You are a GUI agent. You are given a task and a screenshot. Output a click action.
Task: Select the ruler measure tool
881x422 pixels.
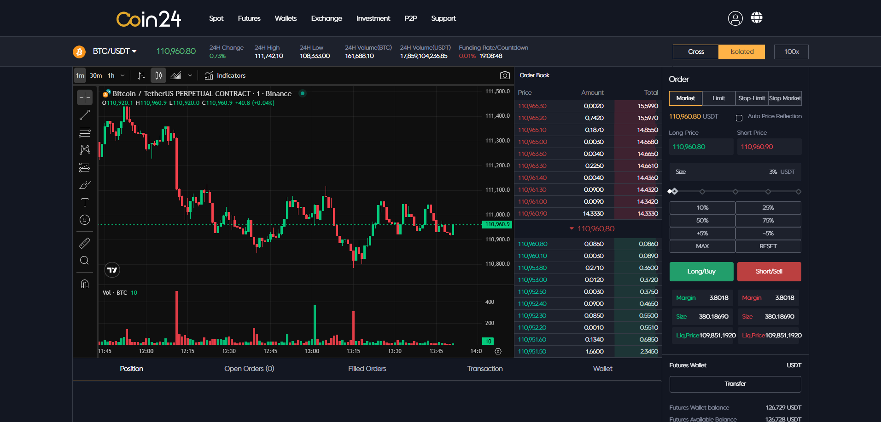85,243
